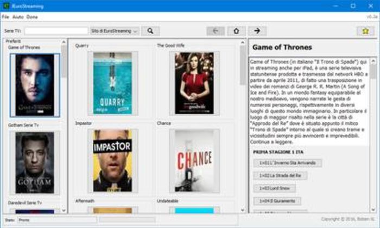The width and height of the screenshot is (380, 228).
Task: Open the Sito di EuroStreaming dropdown
Action: (115, 31)
